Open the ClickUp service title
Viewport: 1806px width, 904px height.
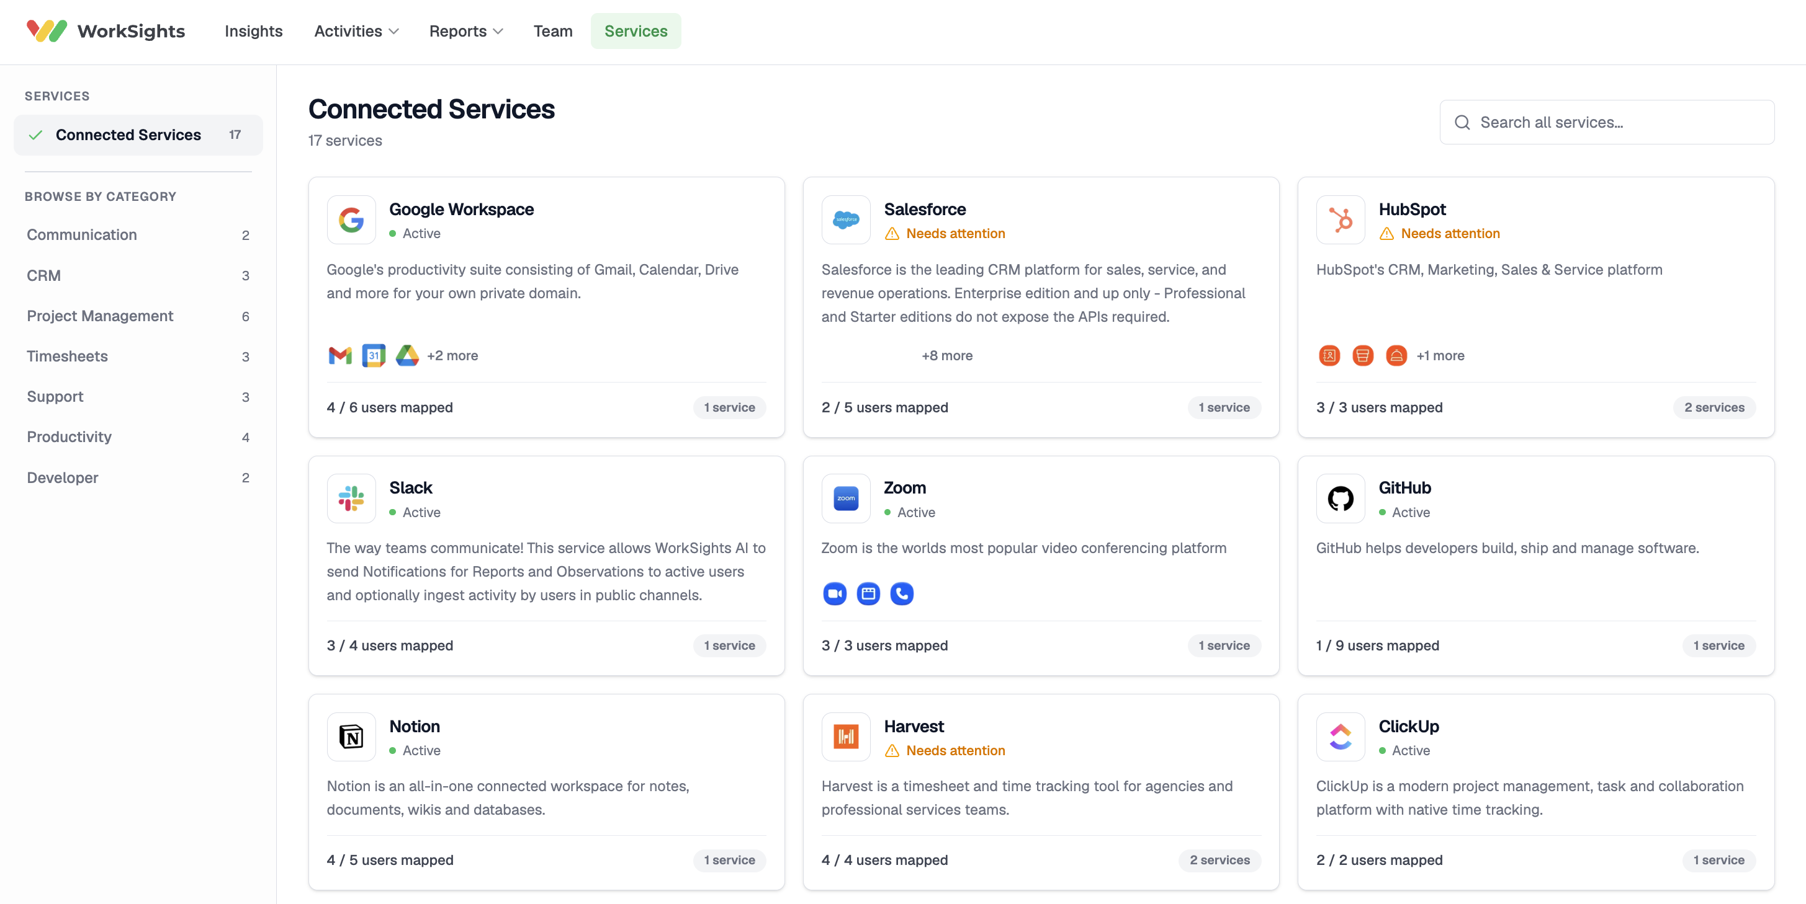point(1408,726)
